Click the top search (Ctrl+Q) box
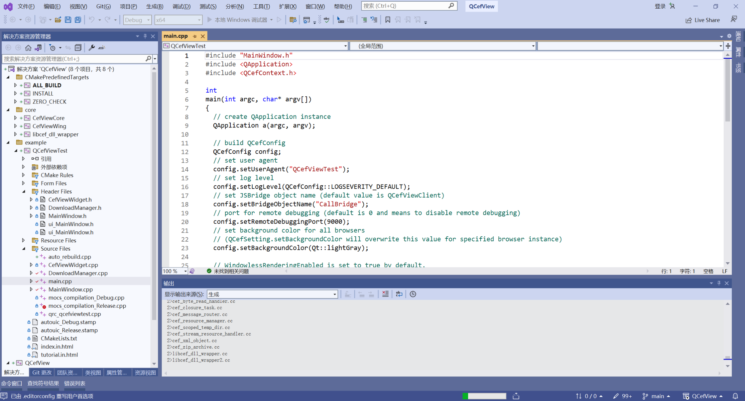 point(409,6)
